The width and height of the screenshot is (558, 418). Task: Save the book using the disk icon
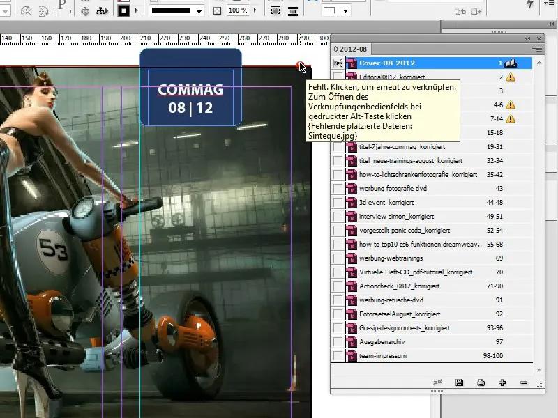pos(460,382)
